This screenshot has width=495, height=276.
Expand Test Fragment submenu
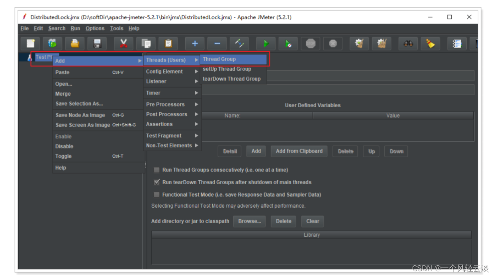click(x=172, y=136)
